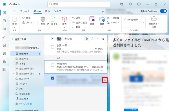Open the ブロック dropdown arrow

click(x=37, y=22)
